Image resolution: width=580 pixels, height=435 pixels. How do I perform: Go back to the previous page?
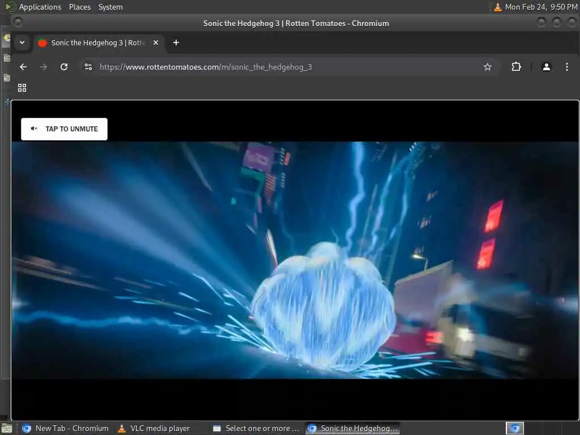[x=23, y=67]
